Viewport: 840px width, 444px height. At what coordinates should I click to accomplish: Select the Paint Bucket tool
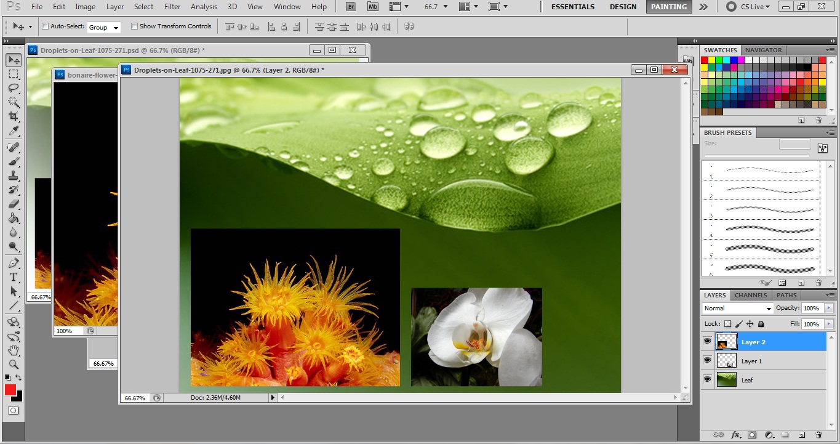tap(14, 218)
